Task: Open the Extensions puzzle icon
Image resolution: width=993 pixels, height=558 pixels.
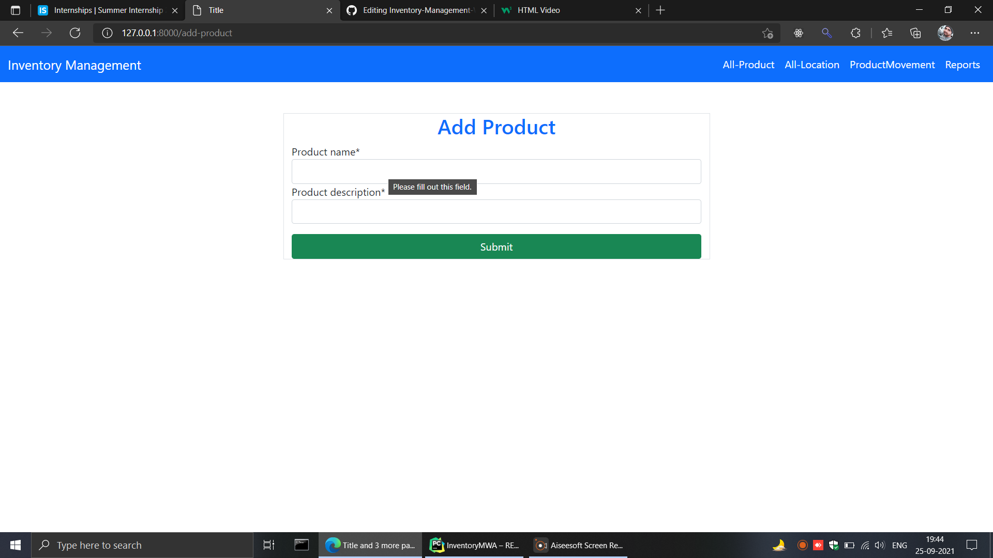Action: click(x=855, y=33)
